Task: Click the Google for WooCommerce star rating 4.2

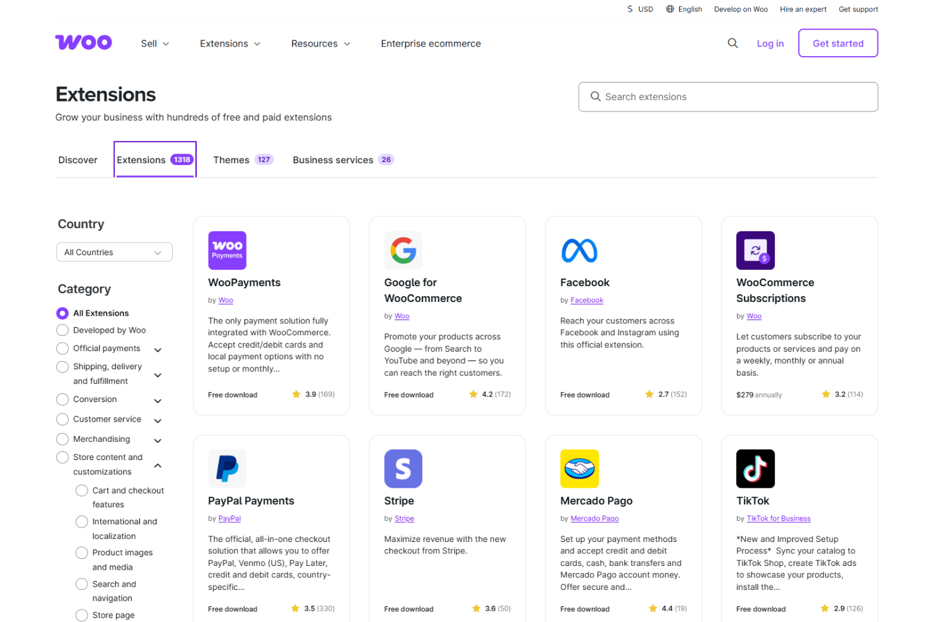Action: point(490,395)
